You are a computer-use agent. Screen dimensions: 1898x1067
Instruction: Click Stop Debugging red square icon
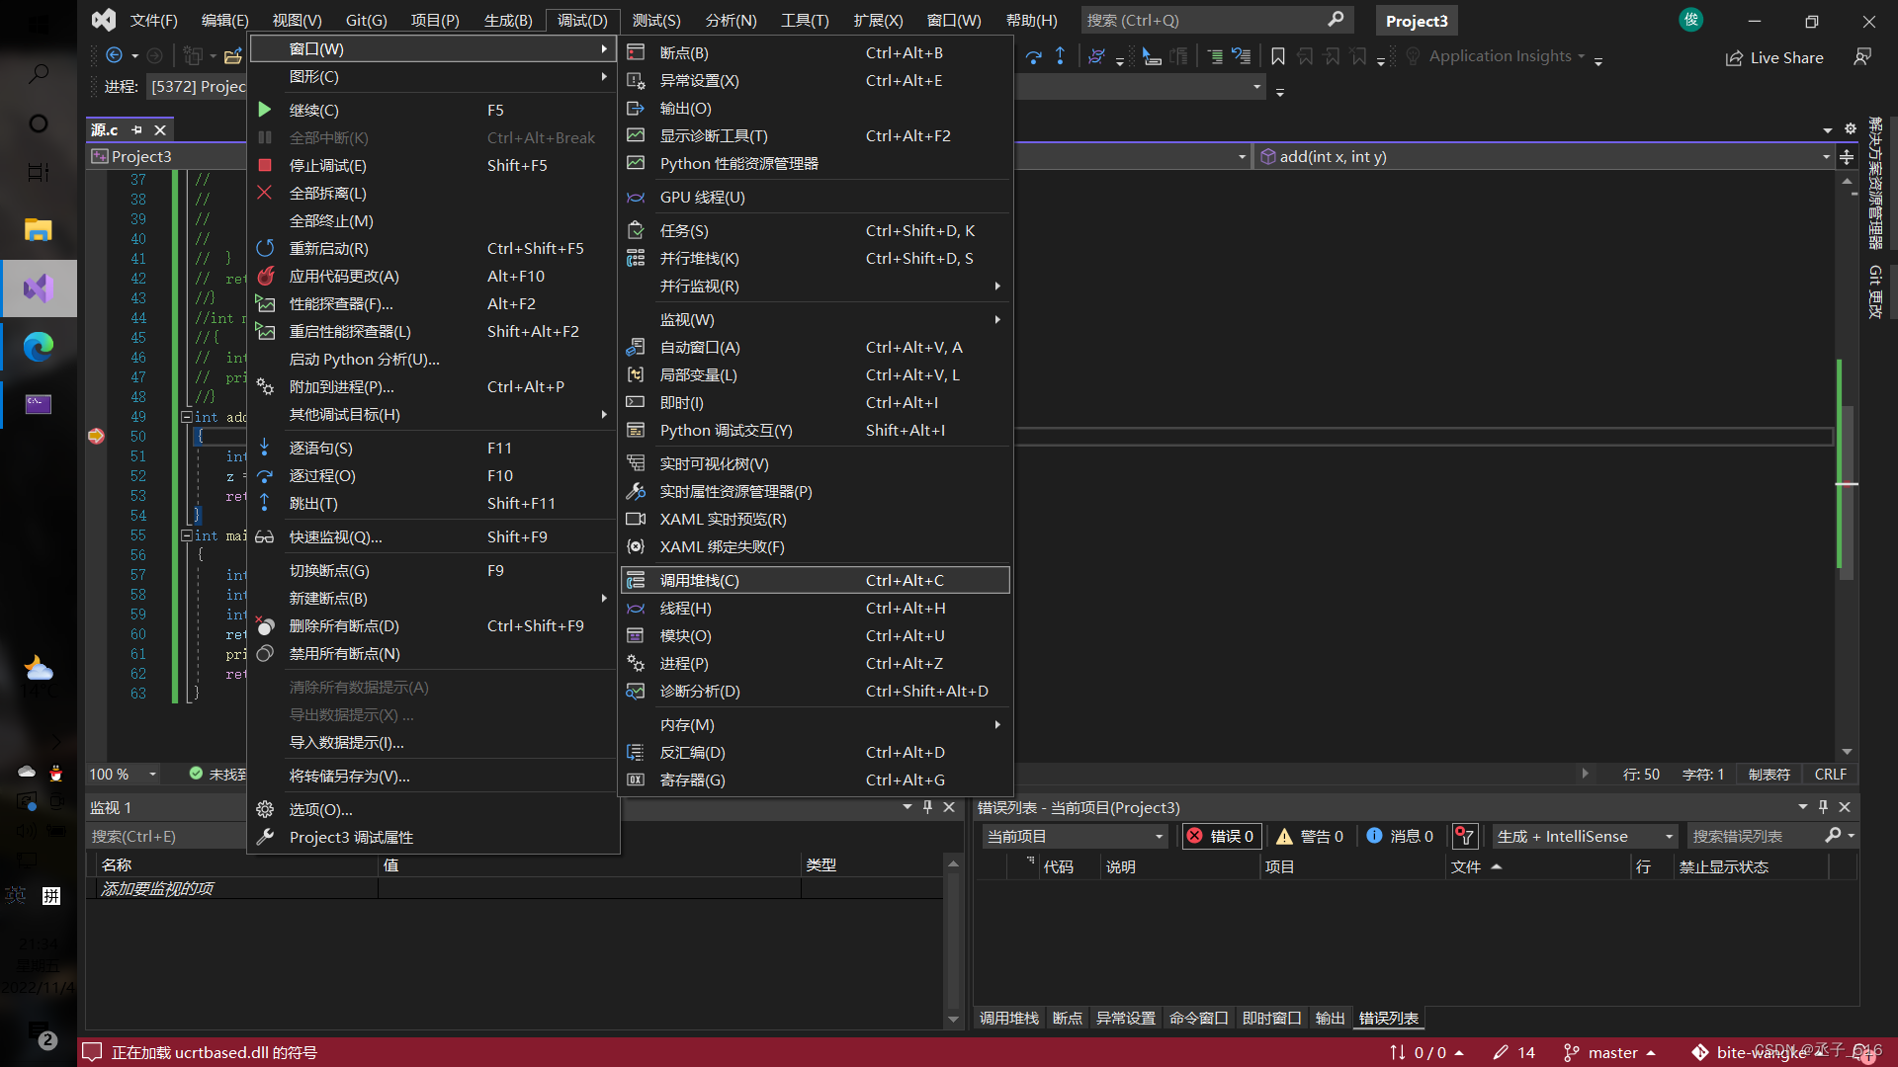point(264,165)
